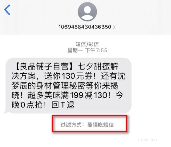Tap 熊猫吃短信 filter name
This screenshot has height=147, width=171.
[100, 125]
